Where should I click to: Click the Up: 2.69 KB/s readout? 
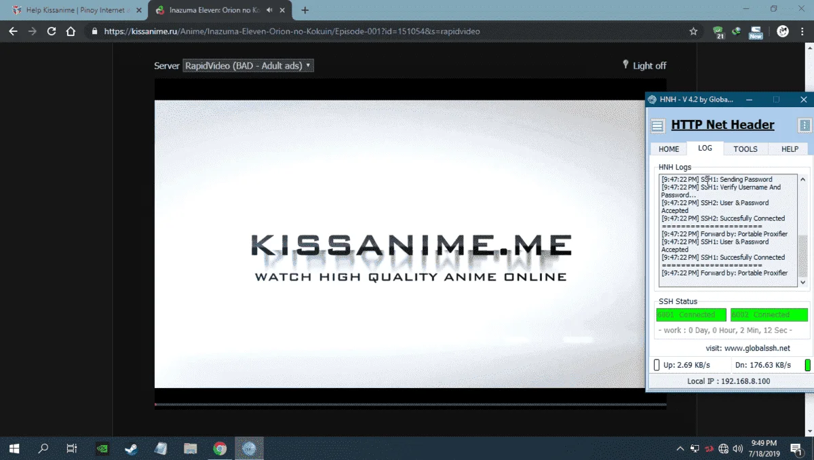pyautogui.click(x=686, y=365)
